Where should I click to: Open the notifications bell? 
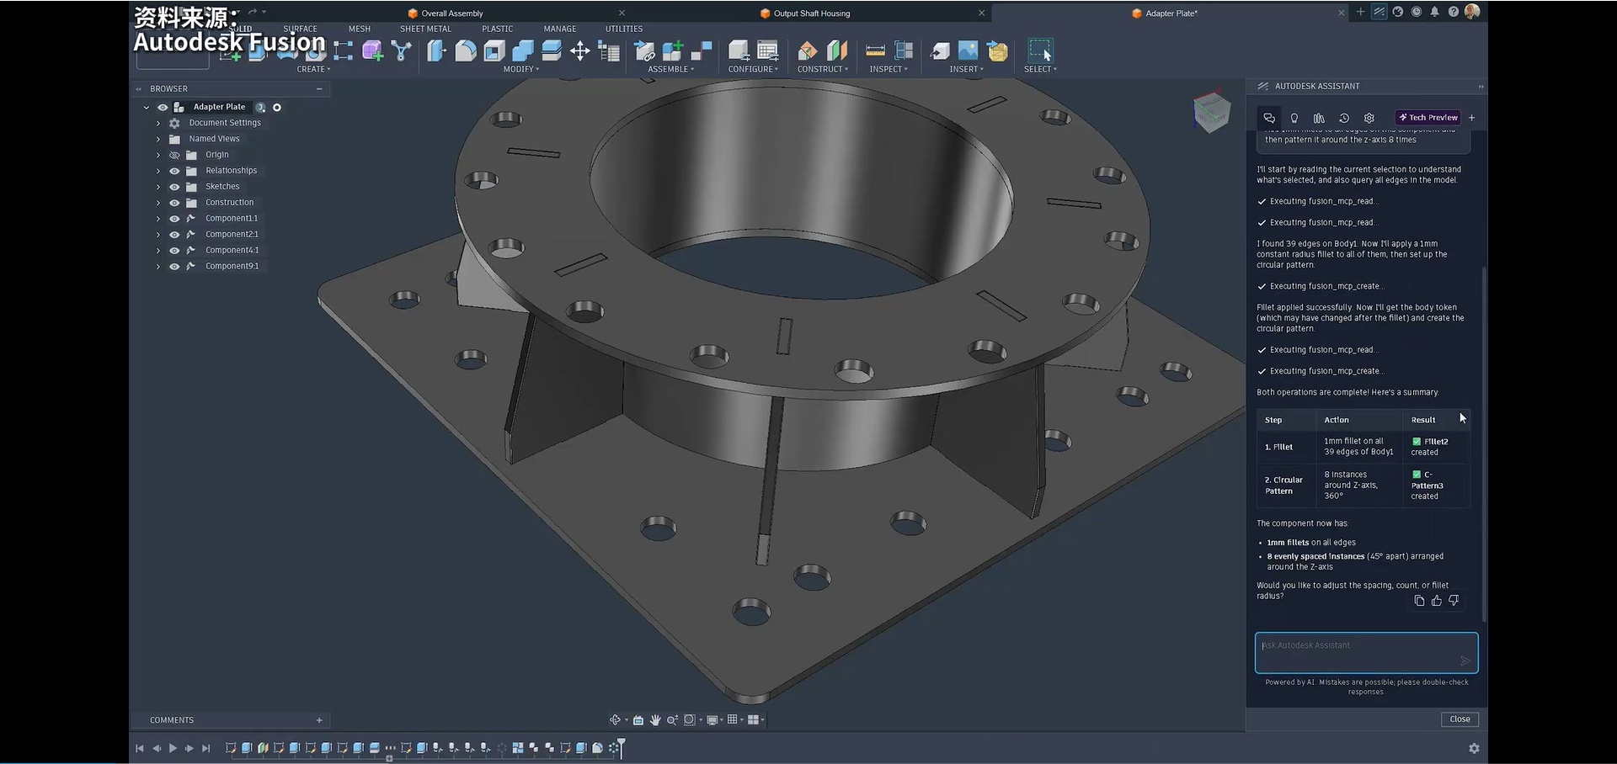(x=1435, y=12)
